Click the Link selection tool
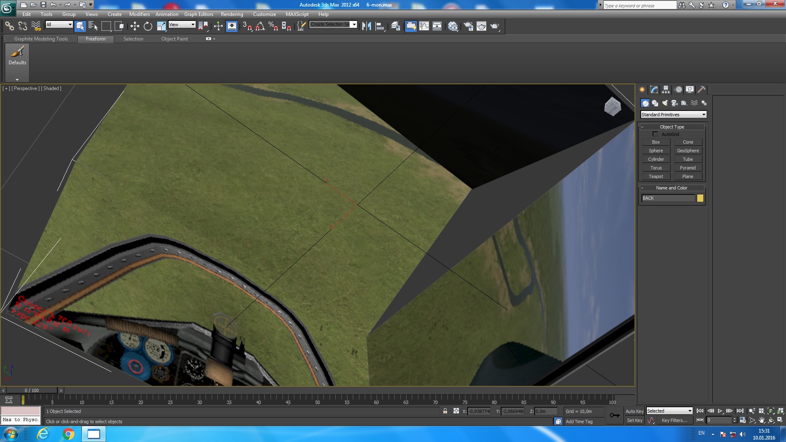The image size is (786, 442). (x=9, y=26)
